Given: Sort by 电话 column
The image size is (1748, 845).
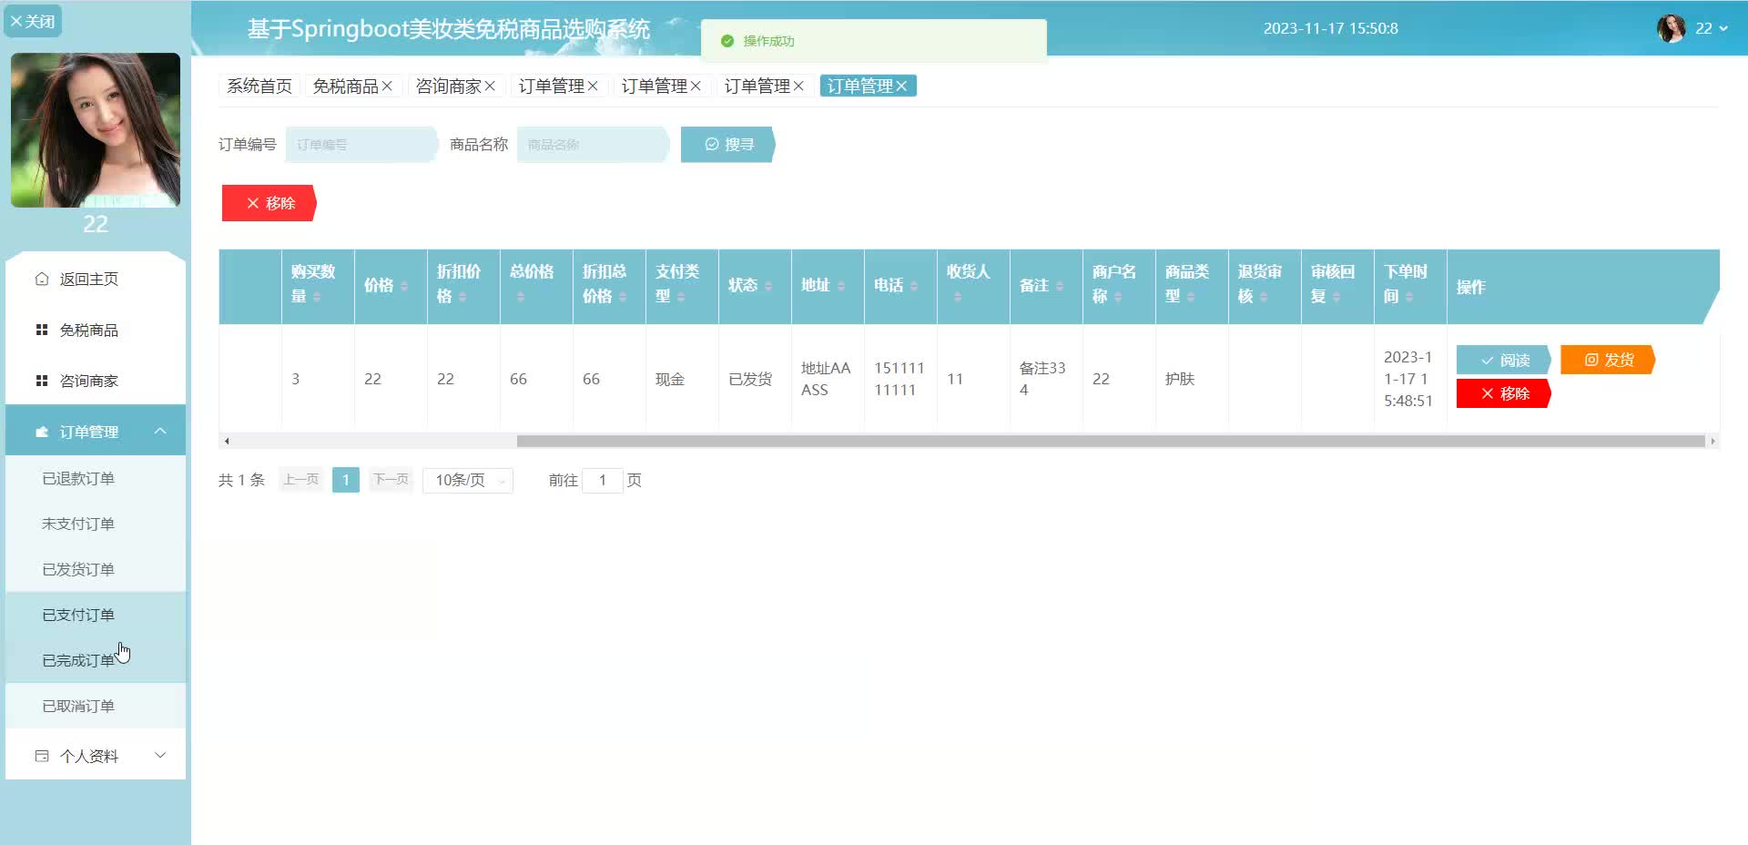Looking at the screenshot, I should point(914,286).
